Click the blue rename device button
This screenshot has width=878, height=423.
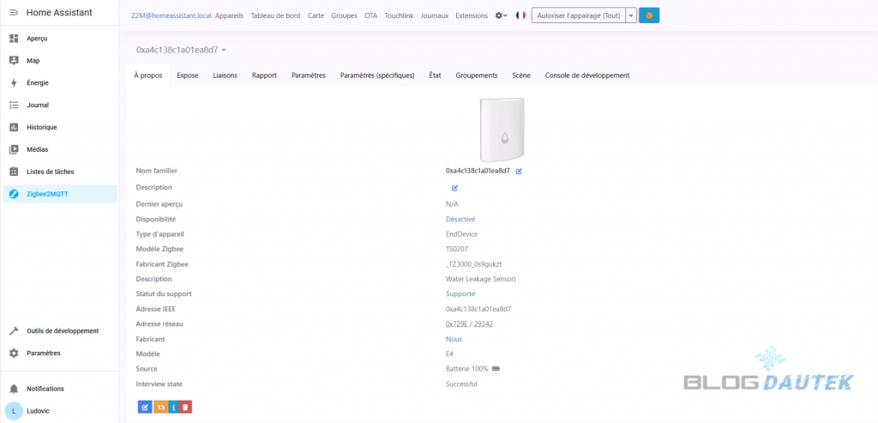point(144,407)
